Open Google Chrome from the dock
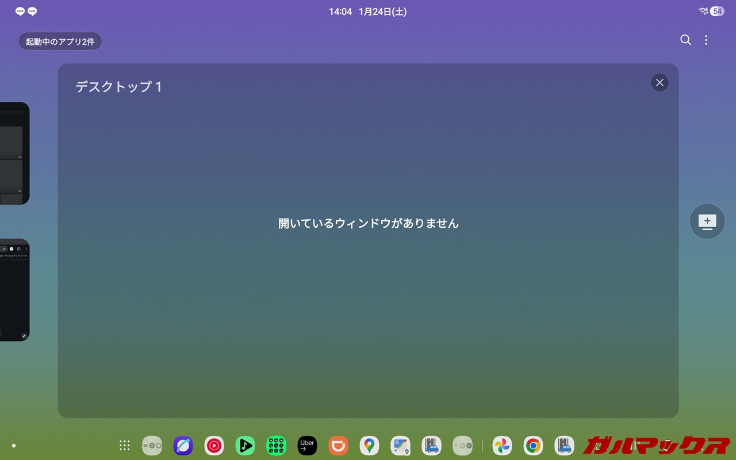 533,446
